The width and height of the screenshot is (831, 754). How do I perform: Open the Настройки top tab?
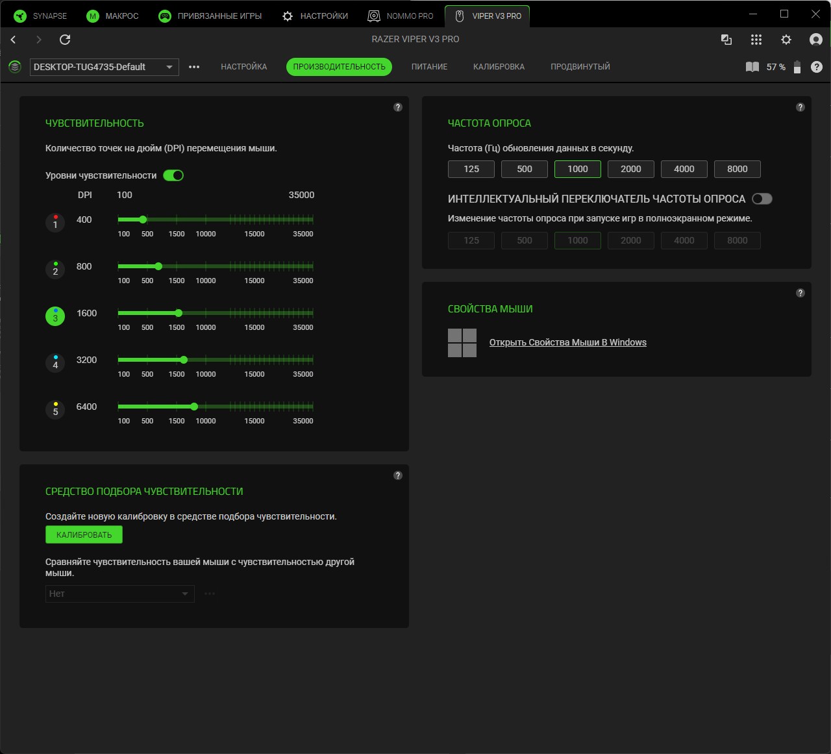pyautogui.click(x=316, y=16)
